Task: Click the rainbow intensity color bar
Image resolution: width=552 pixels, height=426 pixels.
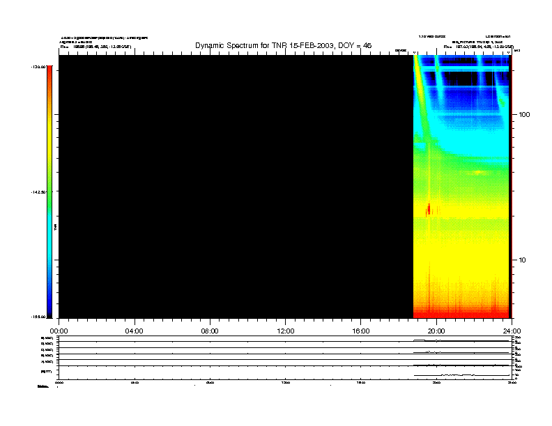Action: [49, 192]
